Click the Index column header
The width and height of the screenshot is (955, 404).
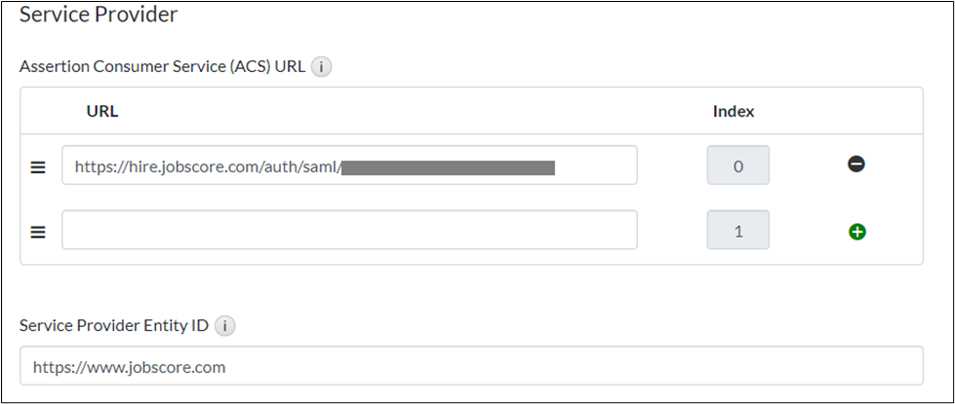click(734, 111)
